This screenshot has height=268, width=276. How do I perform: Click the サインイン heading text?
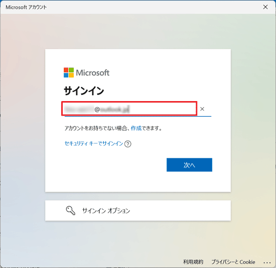84,91
